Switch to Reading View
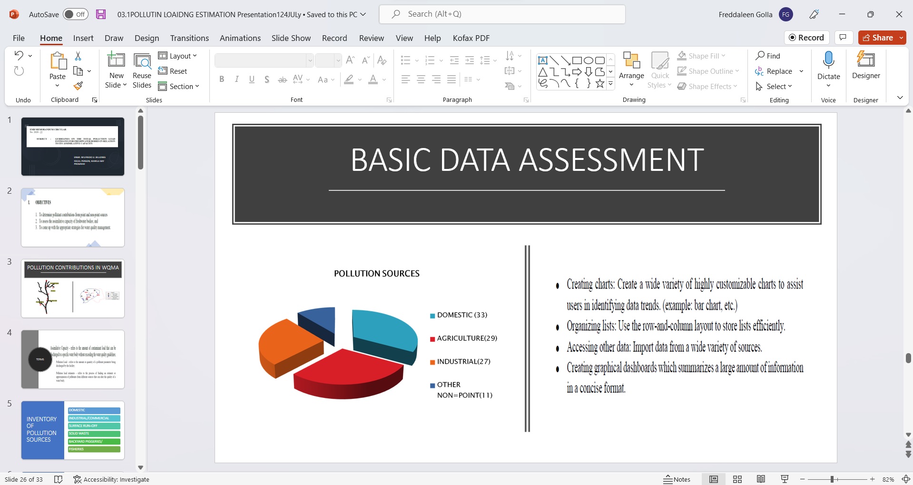913x485 pixels. tap(761, 479)
